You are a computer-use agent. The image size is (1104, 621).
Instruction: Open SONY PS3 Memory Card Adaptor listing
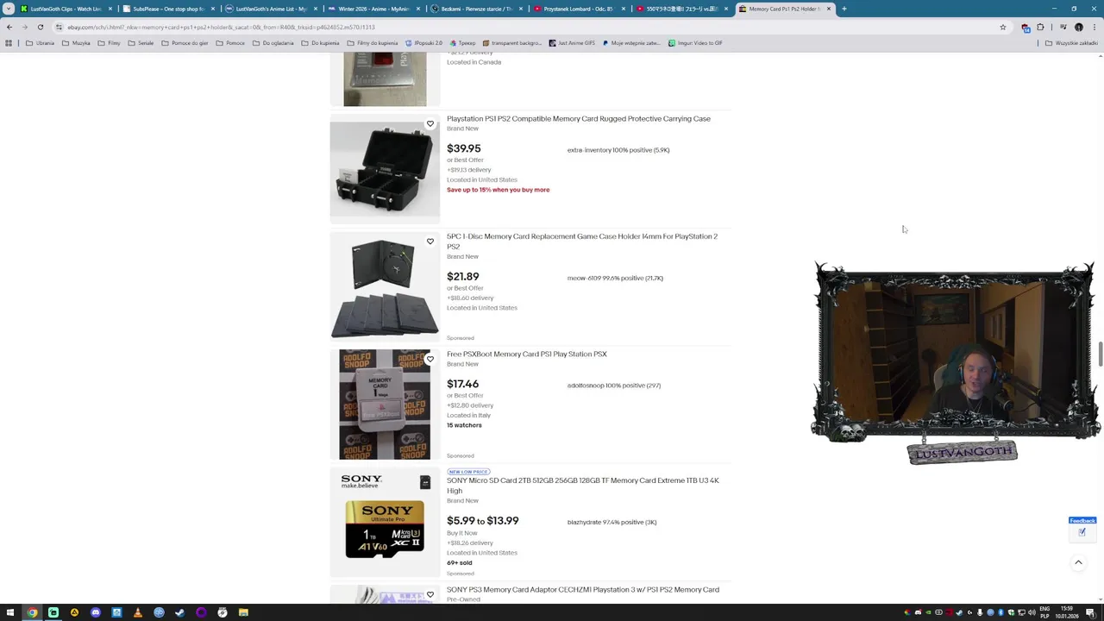583,590
